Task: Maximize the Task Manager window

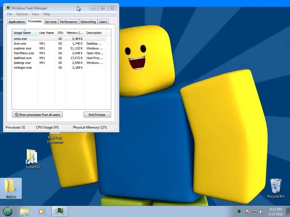Action: click(x=103, y=8)
